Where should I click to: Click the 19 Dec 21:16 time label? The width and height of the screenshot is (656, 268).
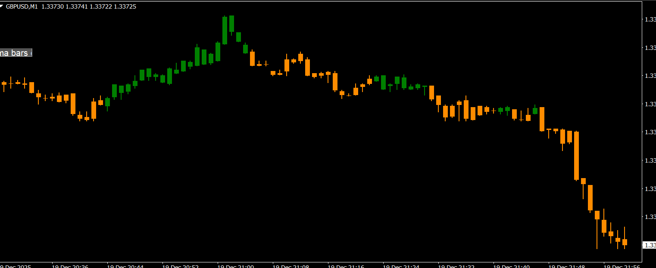[x=346, y=266]
